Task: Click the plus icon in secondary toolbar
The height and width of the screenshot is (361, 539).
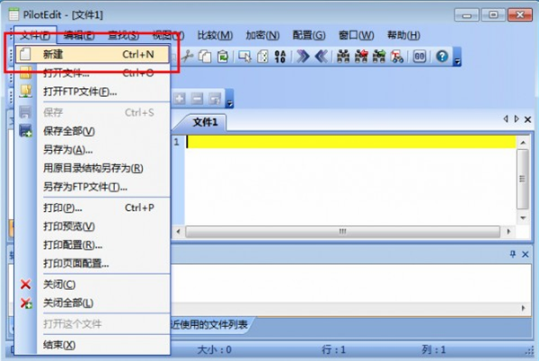Action: 179,99
